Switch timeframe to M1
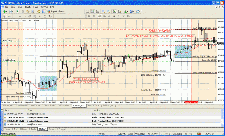The height and width of the screenshot is (136, 225). 89,16
